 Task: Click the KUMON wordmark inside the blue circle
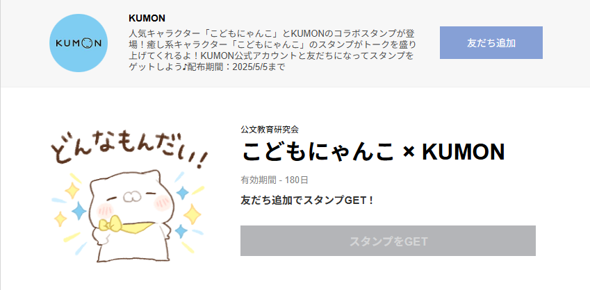(79, 43)
